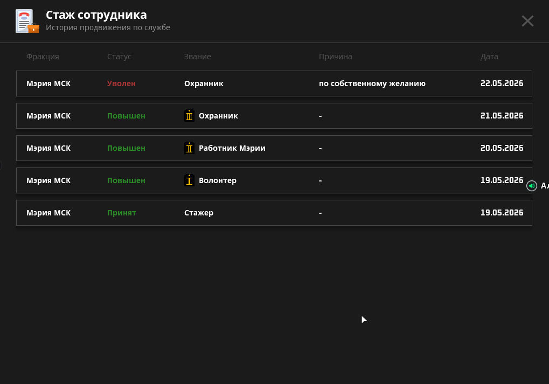The image size is (549, 384).
Task: Click the date 22.05.2026
Action: tap(502, 83)
